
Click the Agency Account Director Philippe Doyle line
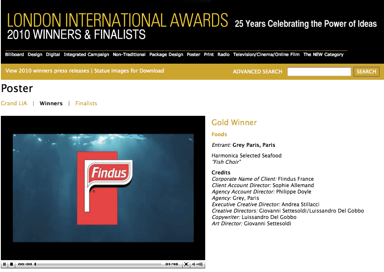coord(261,192)
